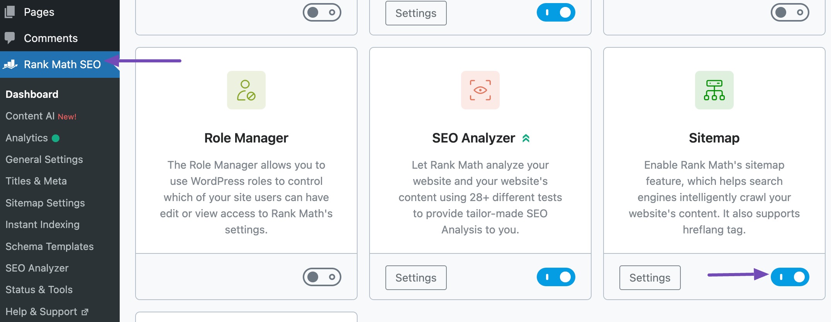Disable the SEO Analyzer module toggle
831x322 pixels.
tap(556, 277)
